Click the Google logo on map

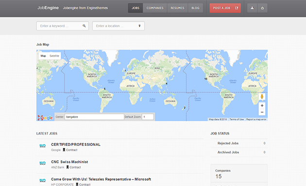point(45,118)
